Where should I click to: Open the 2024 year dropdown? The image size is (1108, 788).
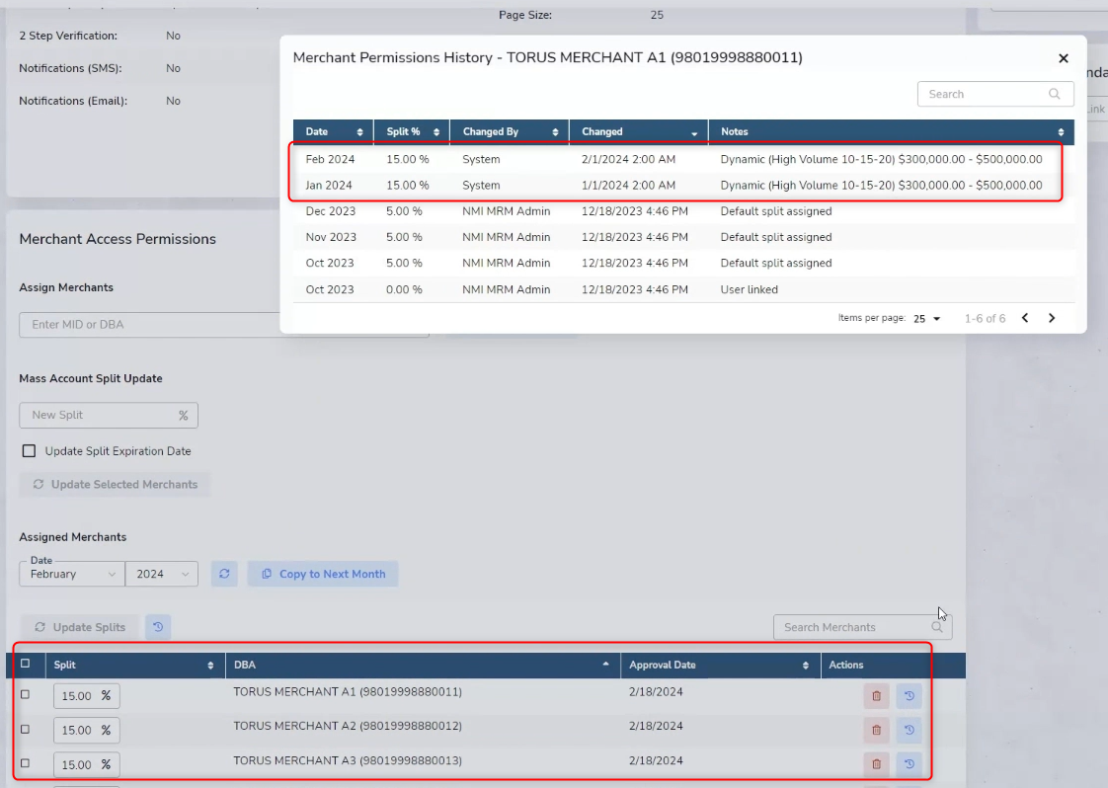point(162,574)
